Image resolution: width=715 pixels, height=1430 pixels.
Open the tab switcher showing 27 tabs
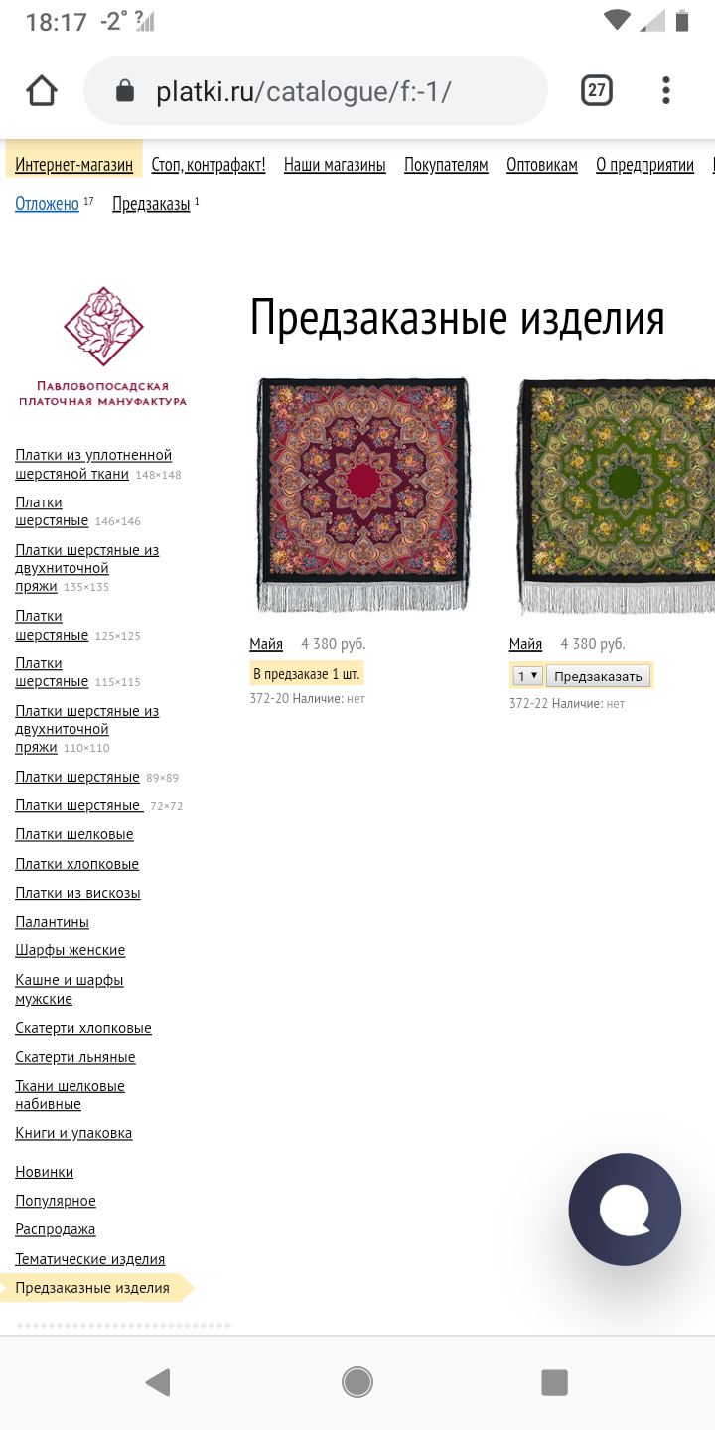click(596, 91)
